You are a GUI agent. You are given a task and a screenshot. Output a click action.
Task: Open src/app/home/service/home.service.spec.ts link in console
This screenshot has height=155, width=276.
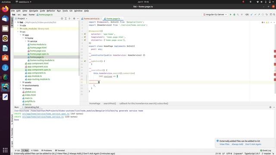click(46, 114)
